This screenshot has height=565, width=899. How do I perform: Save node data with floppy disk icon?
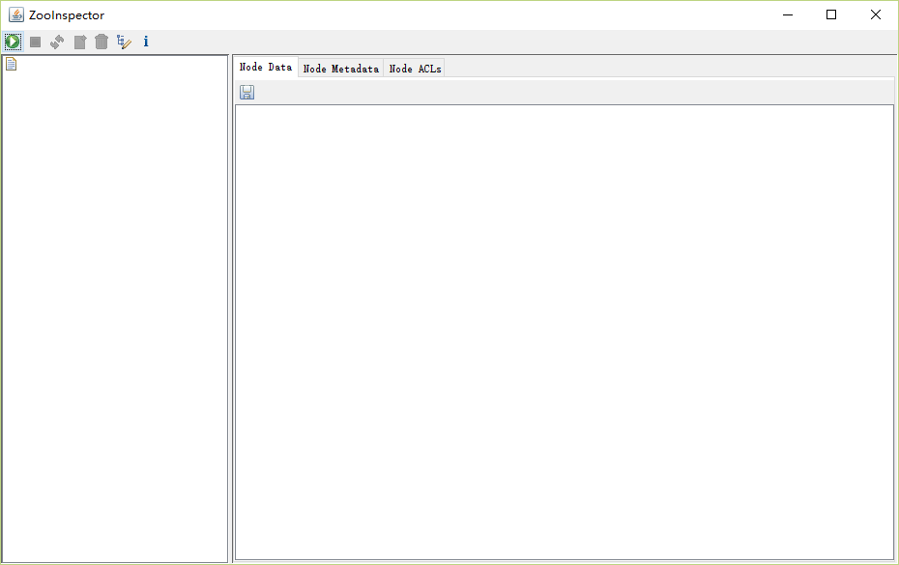247,92
